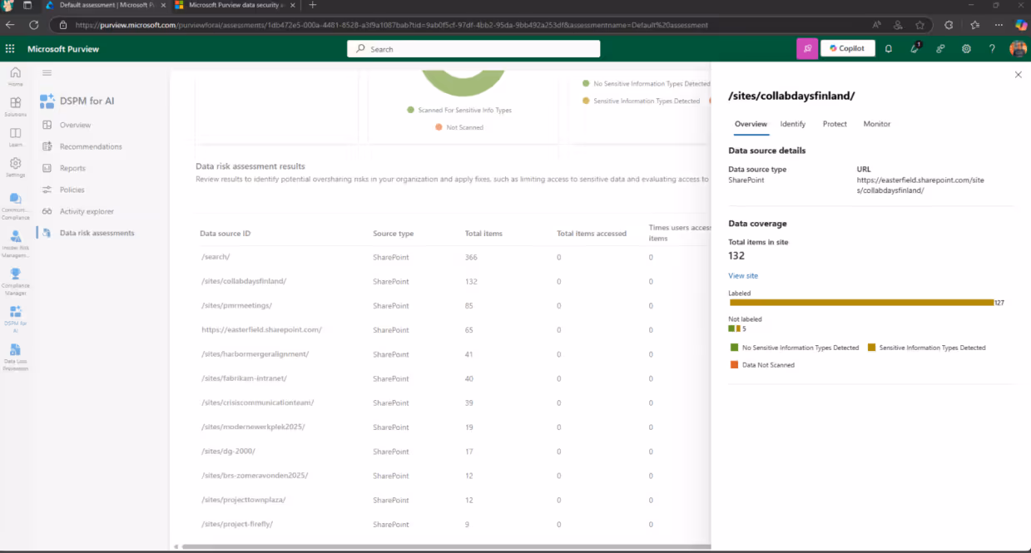The width and height of the screenshot is (1031, 553).
Task: Open the header settings gear
Action: [966, 49]
